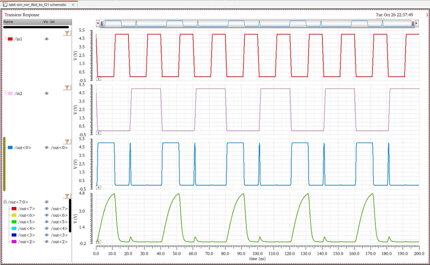The image size is (430, 265).
Task: Click the left red arrow of the zoom scrollbar
Action: coord(98,23)
